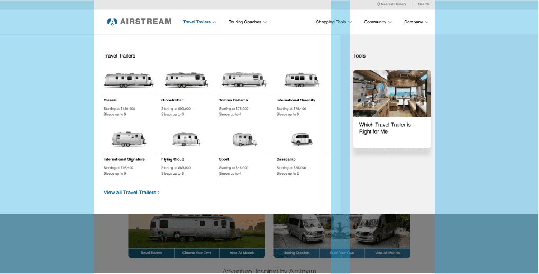Open the Company menu
The width and height of the screenshot is (539, 274).
(416, 22)
